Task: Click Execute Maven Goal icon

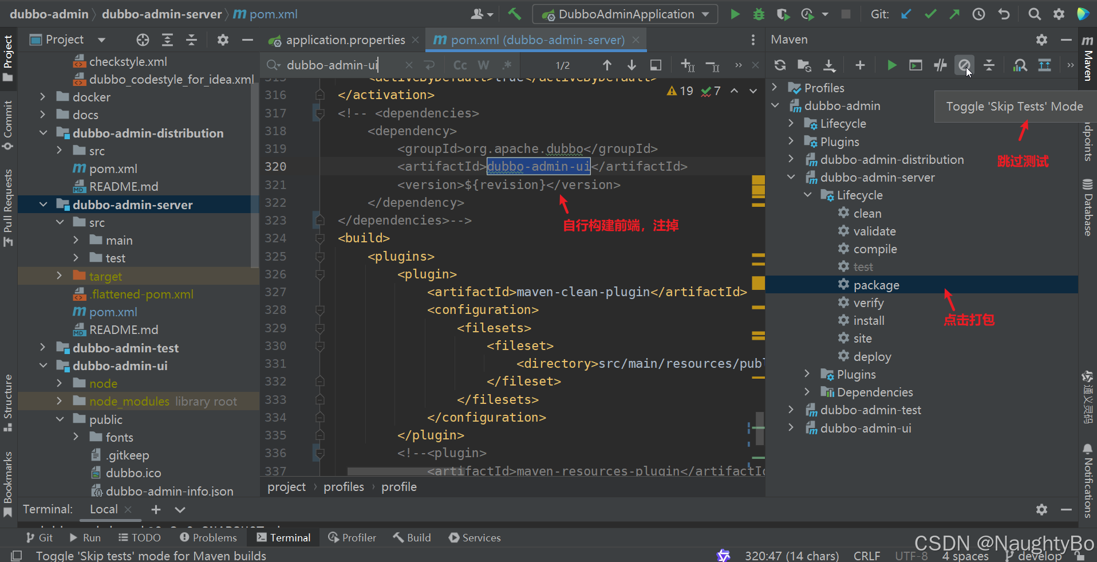Action: (916, 65)
